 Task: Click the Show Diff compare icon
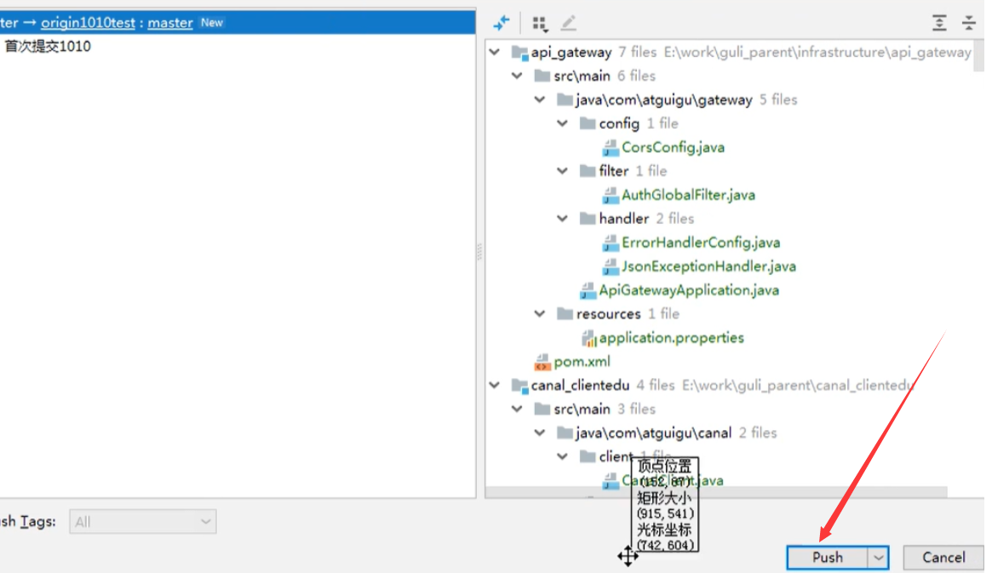(x=502, y=23)
